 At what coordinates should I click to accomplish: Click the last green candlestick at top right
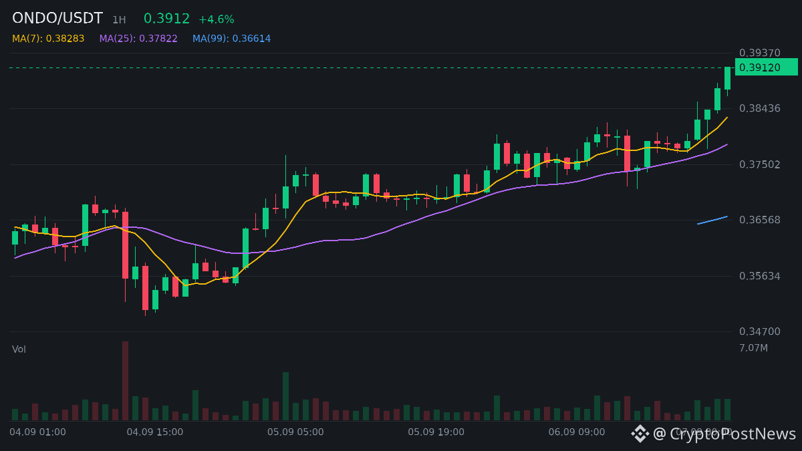(x=727, y=78)
